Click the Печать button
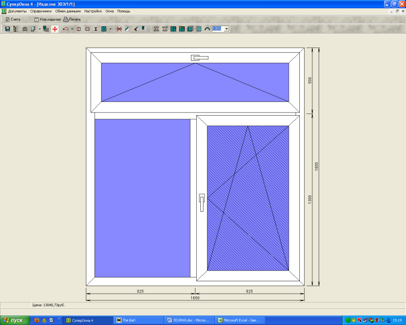 tap(72, 20)
